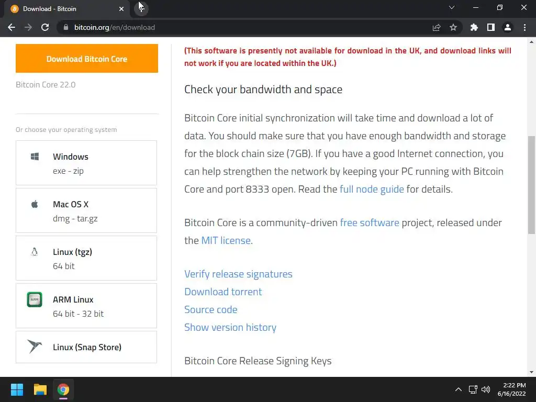Click Bitcoin Core Release Signing Keys heading

(x=258, y=361)
